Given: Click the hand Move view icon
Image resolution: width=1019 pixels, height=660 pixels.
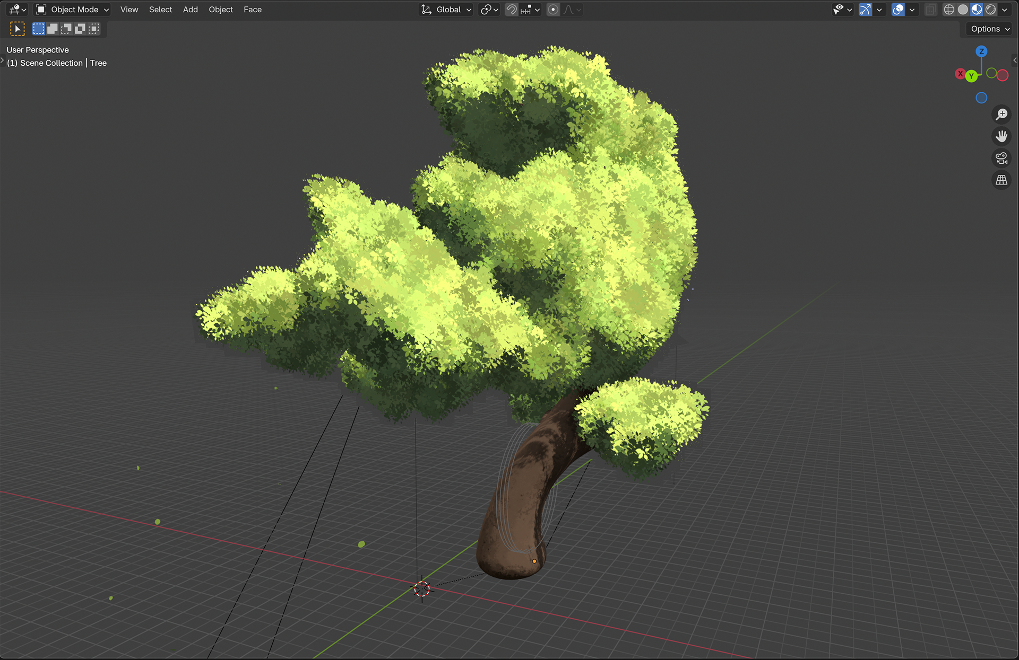Looking at the screenshot, I should [1001, 136].
